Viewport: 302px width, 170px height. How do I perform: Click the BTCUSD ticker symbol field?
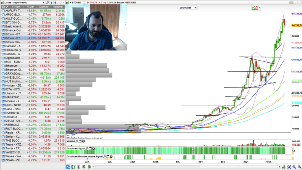79,2
